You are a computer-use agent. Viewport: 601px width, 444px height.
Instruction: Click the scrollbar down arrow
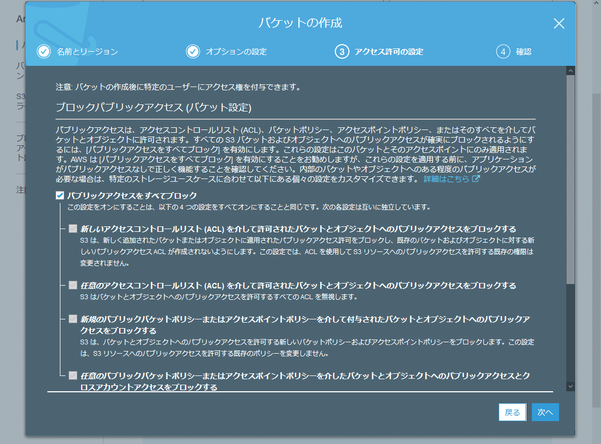(x=571, y=387)
